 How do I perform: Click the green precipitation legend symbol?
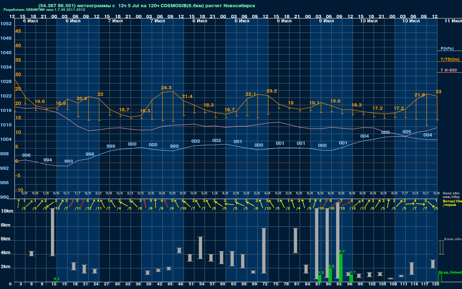440,278
